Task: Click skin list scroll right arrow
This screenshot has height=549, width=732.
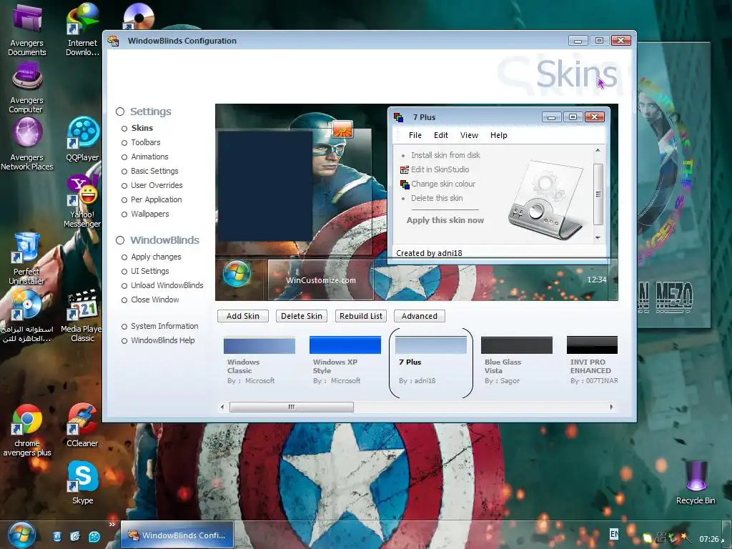Action: 611,407
